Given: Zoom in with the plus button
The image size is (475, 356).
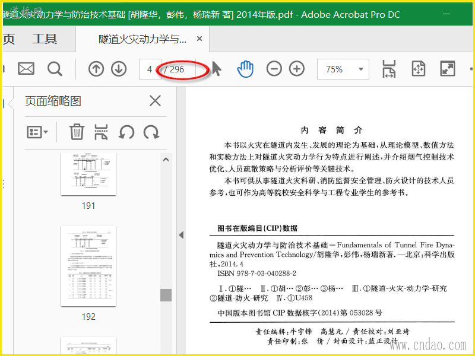Looking at the screenshot, I should [x=297, y=69].
